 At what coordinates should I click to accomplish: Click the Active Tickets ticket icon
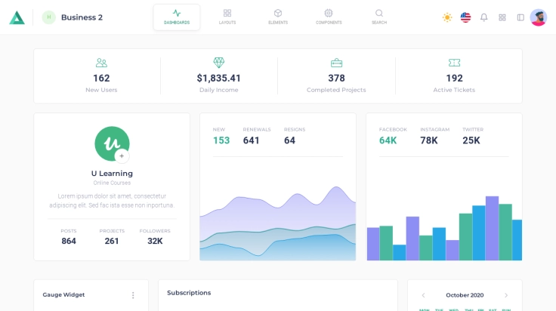pos(454,63)
